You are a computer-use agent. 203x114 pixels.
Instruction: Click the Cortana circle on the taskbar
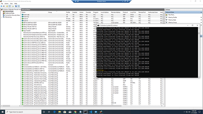point(44,112)
